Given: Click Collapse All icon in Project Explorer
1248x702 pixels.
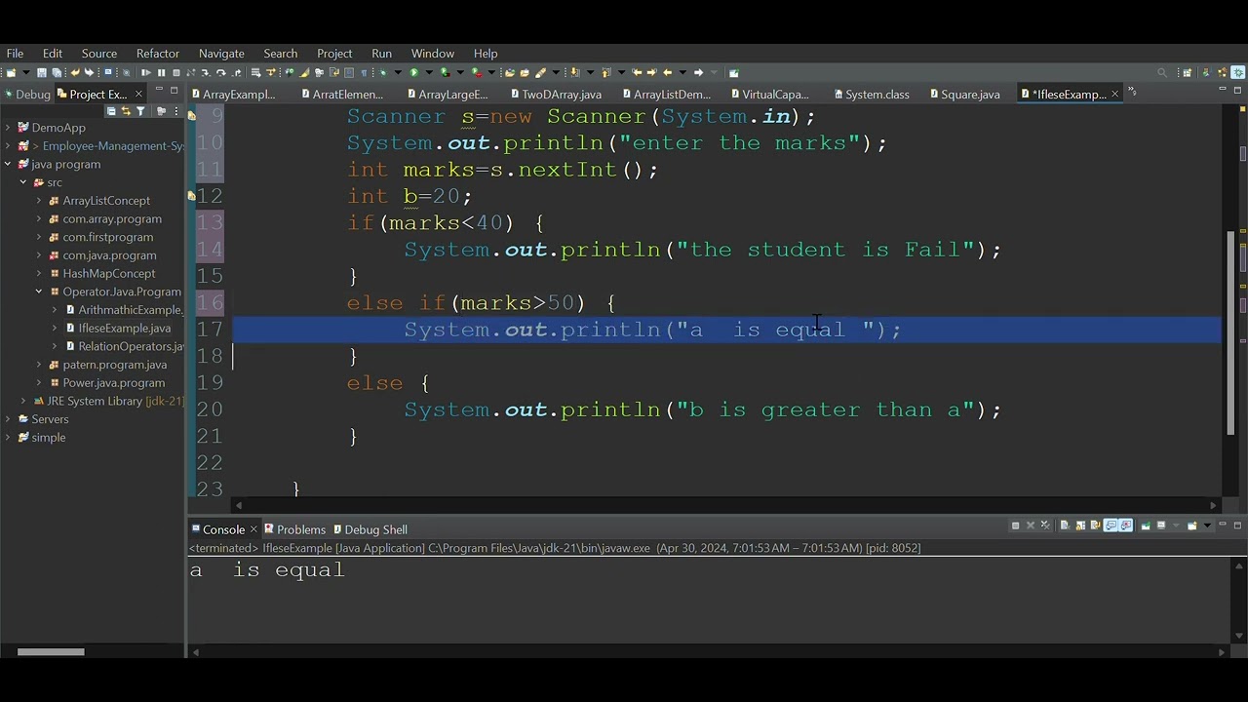Looking at the screenshot, I should click(x=111, y=111).
